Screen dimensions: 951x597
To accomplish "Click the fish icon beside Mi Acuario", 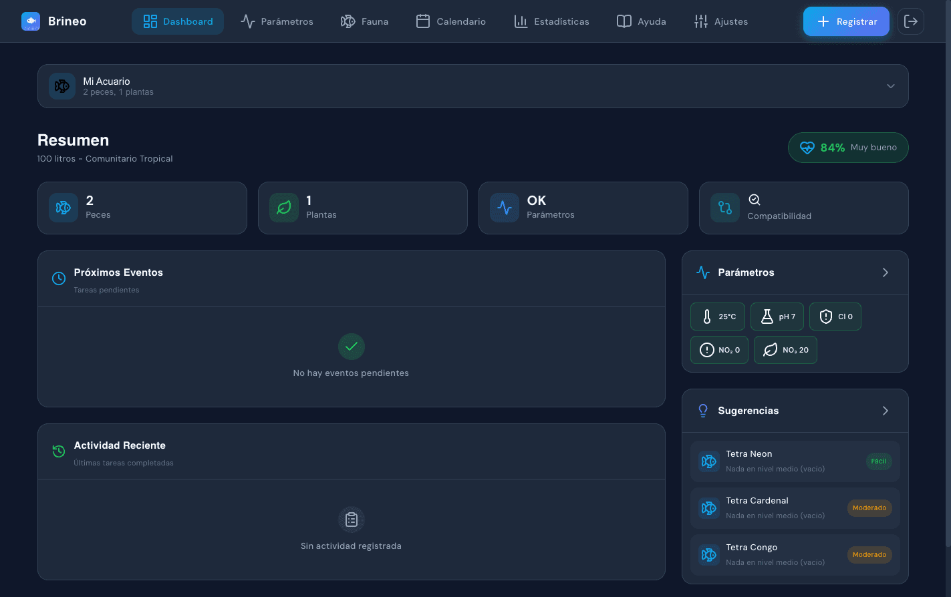I will (62, 86).
